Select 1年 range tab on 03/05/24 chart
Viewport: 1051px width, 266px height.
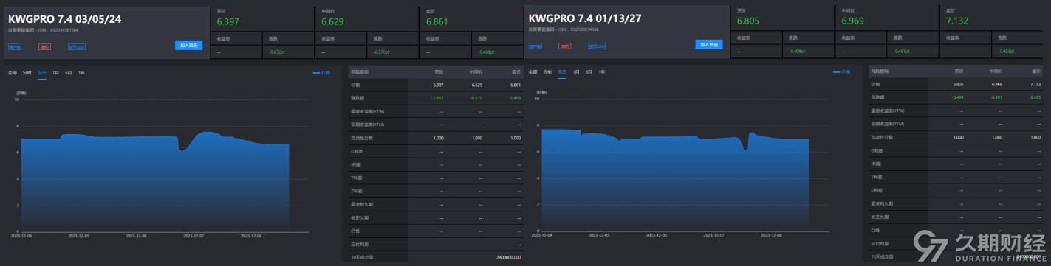point(82,72)
